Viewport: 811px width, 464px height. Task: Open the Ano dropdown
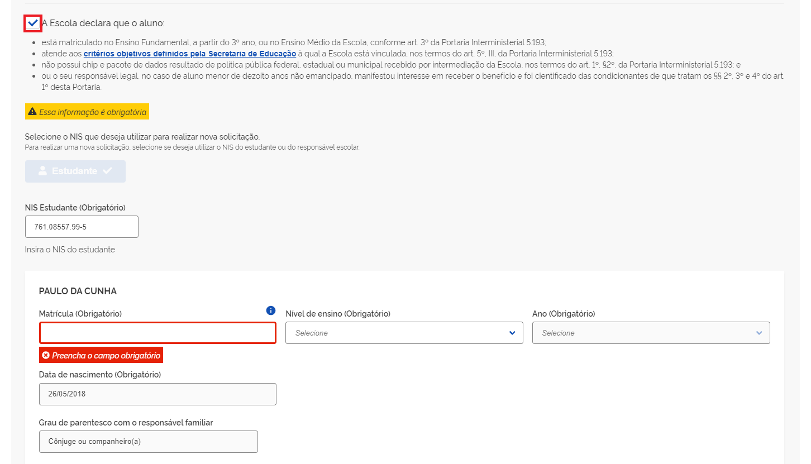651,333
